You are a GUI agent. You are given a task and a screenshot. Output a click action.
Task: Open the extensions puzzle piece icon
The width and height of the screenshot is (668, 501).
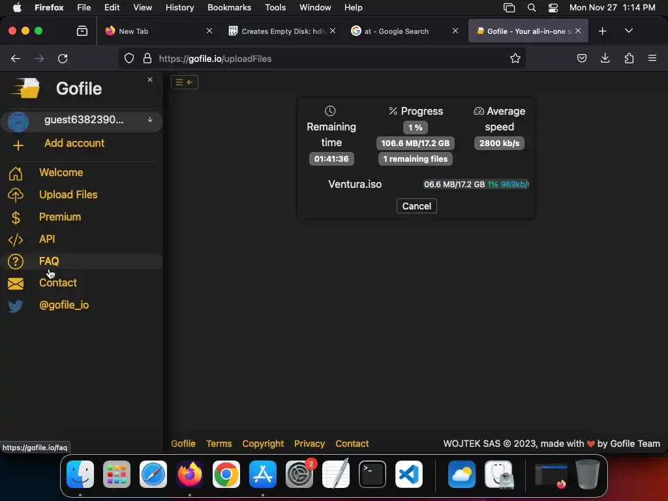tap(629, 58)
